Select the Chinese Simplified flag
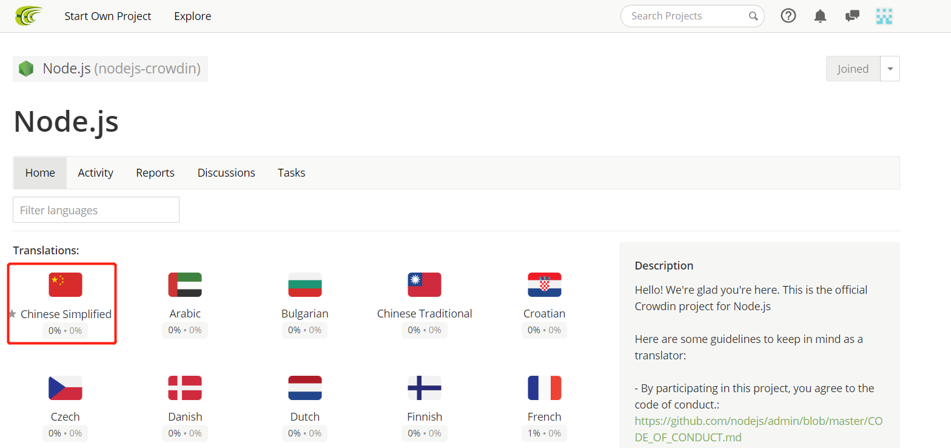The width and height of the screenshot is (951, 448). (66, 285)
